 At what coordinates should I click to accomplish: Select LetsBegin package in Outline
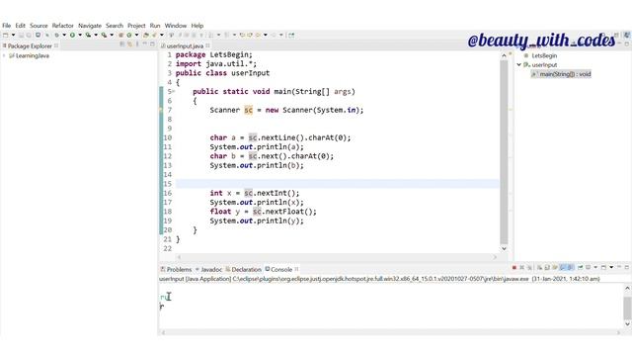point(540,55)
